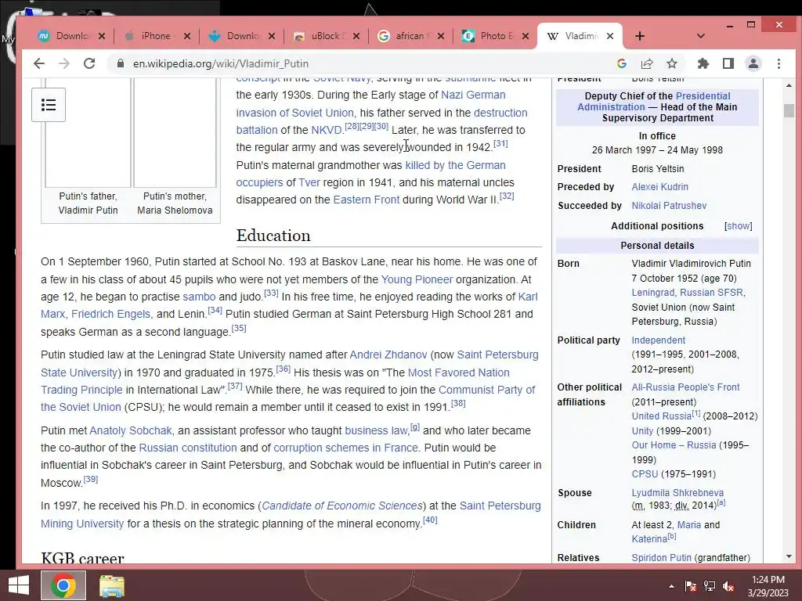Open File Explorer from the taskbar
Viewport: 802px width, 601px height.
tap(111, 585)
